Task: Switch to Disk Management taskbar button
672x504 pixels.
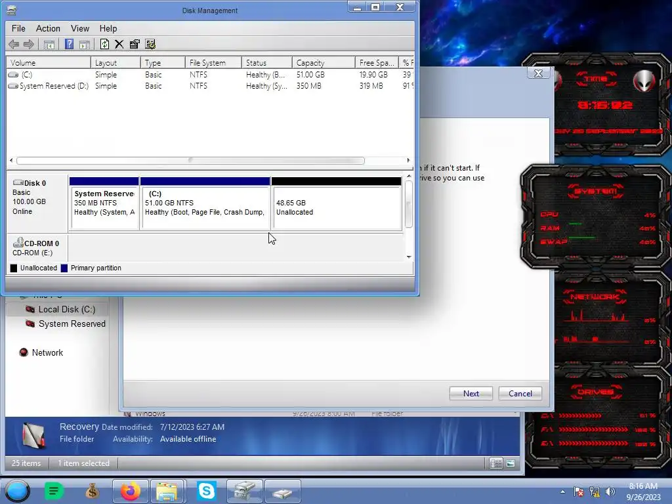Action: pos(244,491)
